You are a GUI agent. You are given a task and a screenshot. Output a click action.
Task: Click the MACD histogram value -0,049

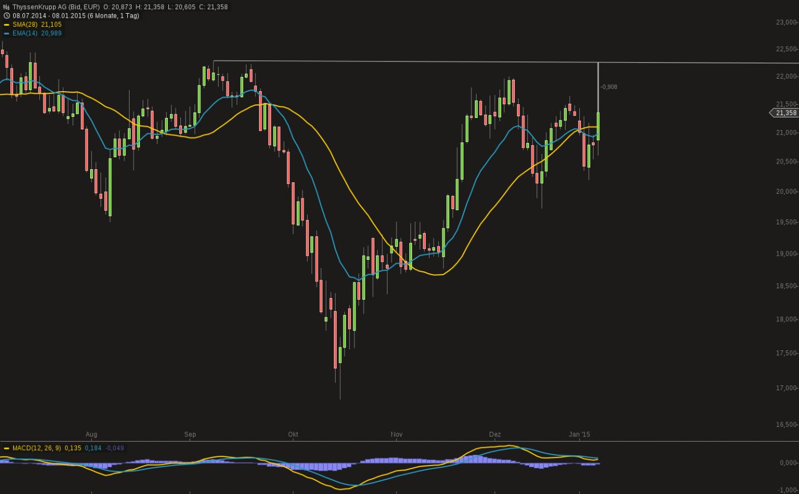pyautogui.click(x=114, y=448)
